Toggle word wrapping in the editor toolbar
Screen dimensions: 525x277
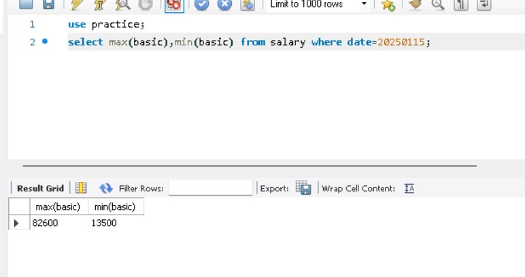pyautogui.click(x=484, y=4)
